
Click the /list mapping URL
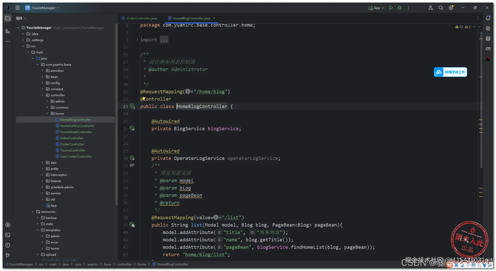point(232,217)
